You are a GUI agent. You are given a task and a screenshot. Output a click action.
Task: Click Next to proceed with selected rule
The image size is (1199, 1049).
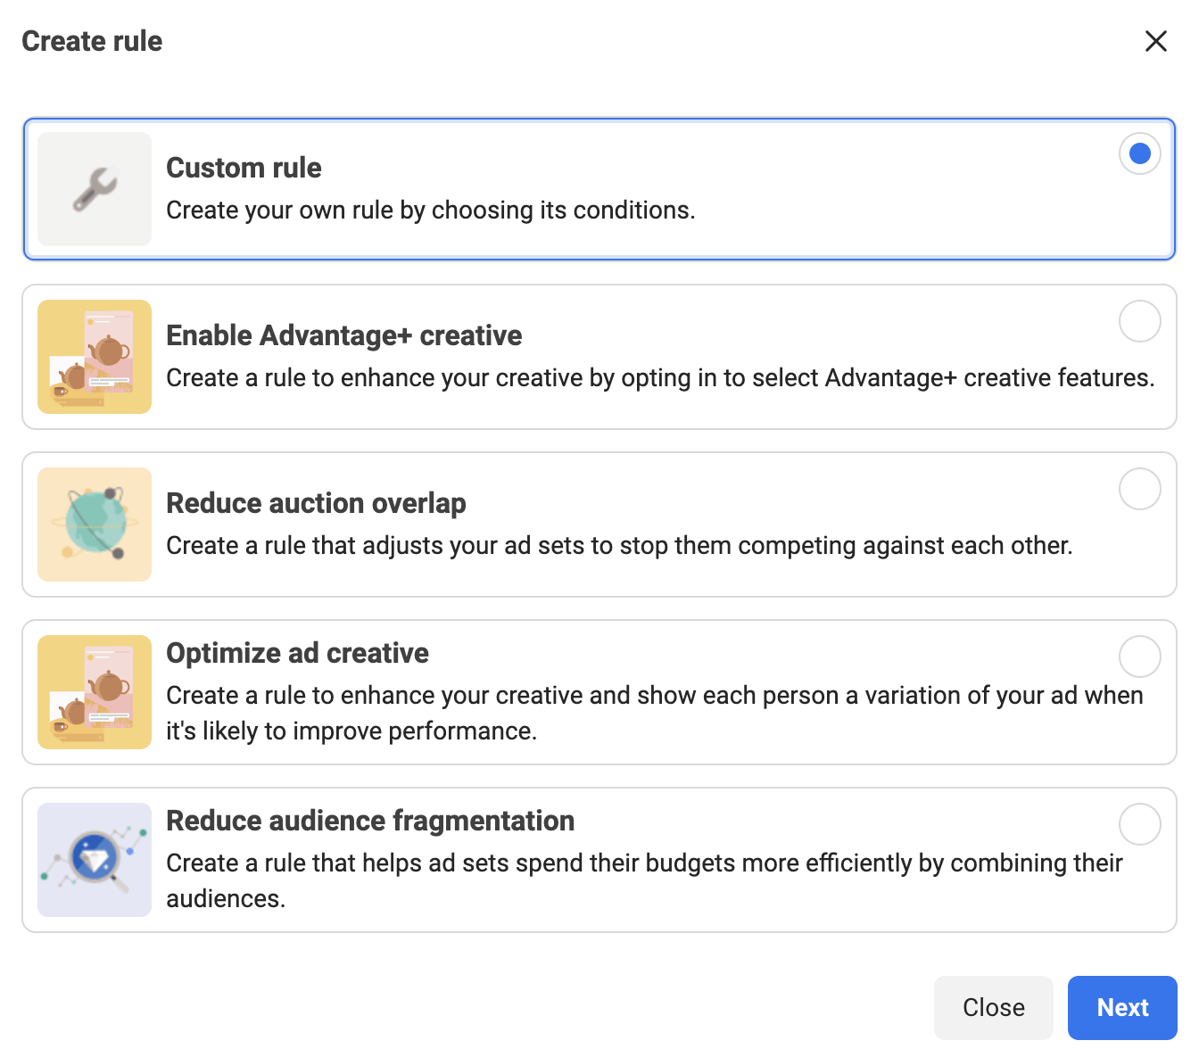tap(1121, 1007)
